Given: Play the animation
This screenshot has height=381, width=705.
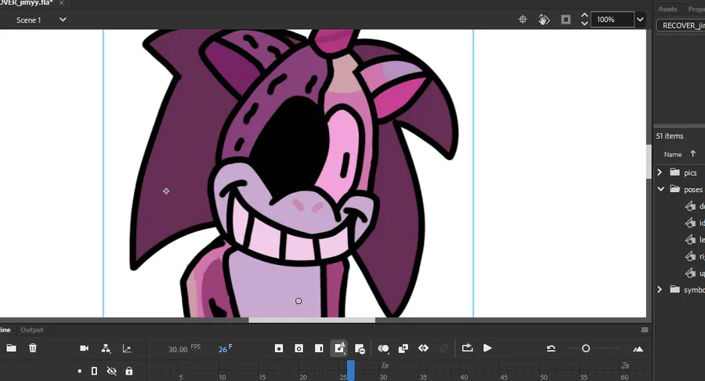Looking at the screenshot, I should [487, 348].
